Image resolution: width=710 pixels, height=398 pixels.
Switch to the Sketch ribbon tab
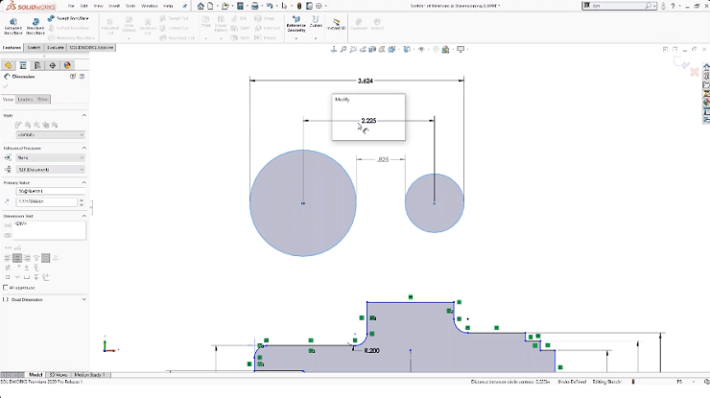click(34, 47)
